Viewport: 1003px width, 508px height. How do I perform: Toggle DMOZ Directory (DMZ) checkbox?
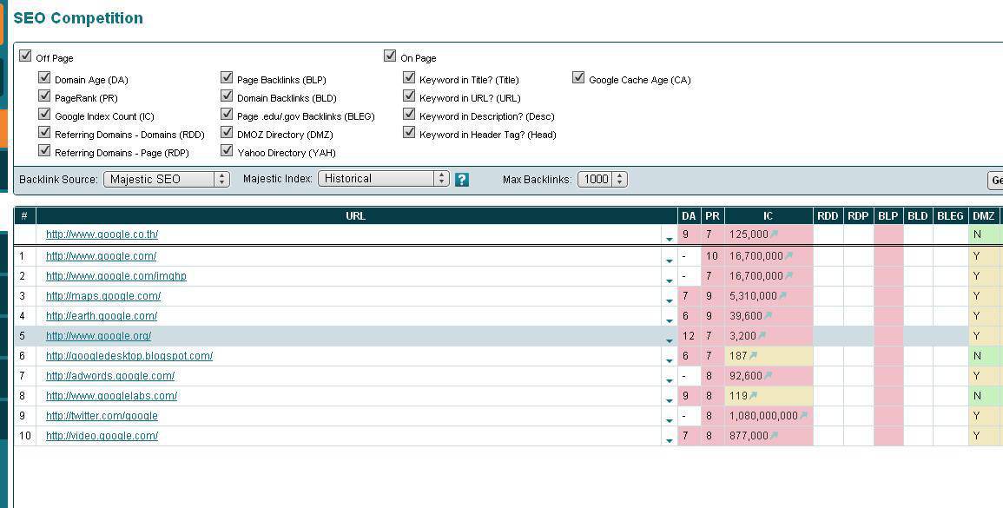227,132
